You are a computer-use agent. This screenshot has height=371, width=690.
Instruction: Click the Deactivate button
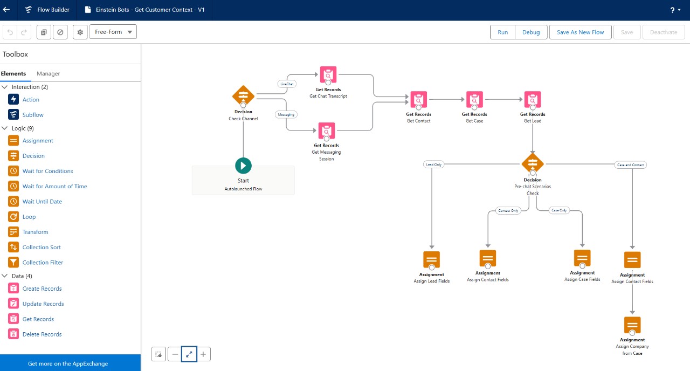tap(664, 32)
